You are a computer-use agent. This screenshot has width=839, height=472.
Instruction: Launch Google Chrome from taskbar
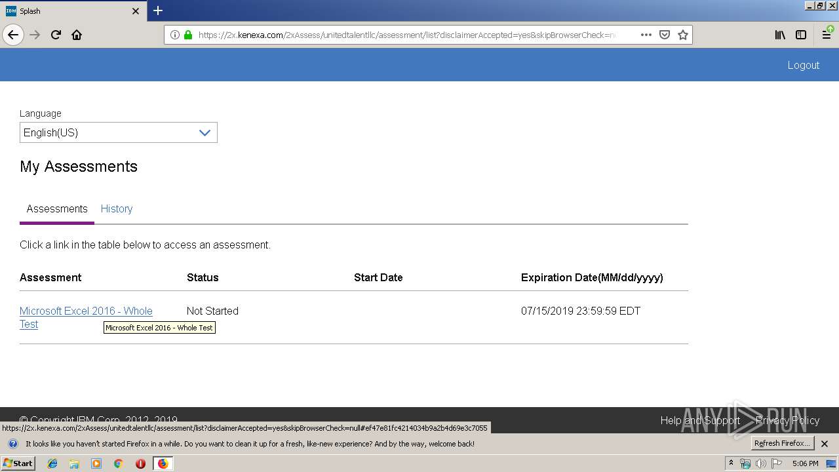coord(119,463)
